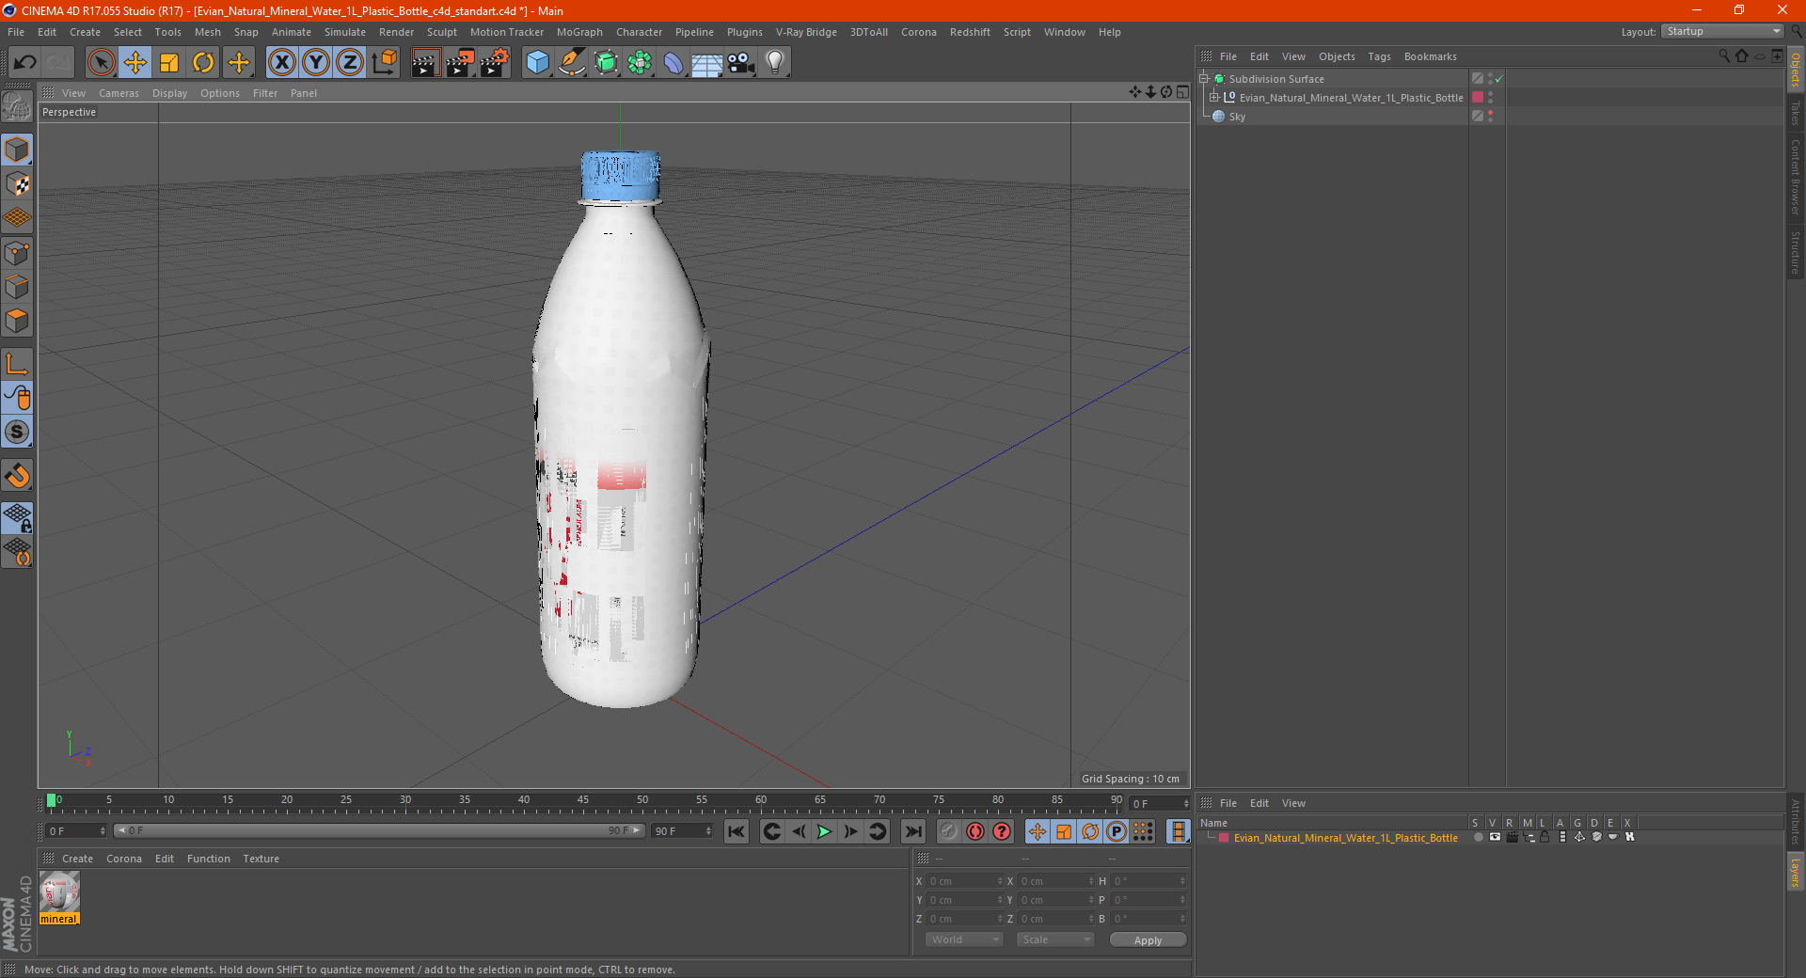Toggle Subdivision Surface green enable checkmark
This screenshot has width=1806, height=978.
[1498, 79]
